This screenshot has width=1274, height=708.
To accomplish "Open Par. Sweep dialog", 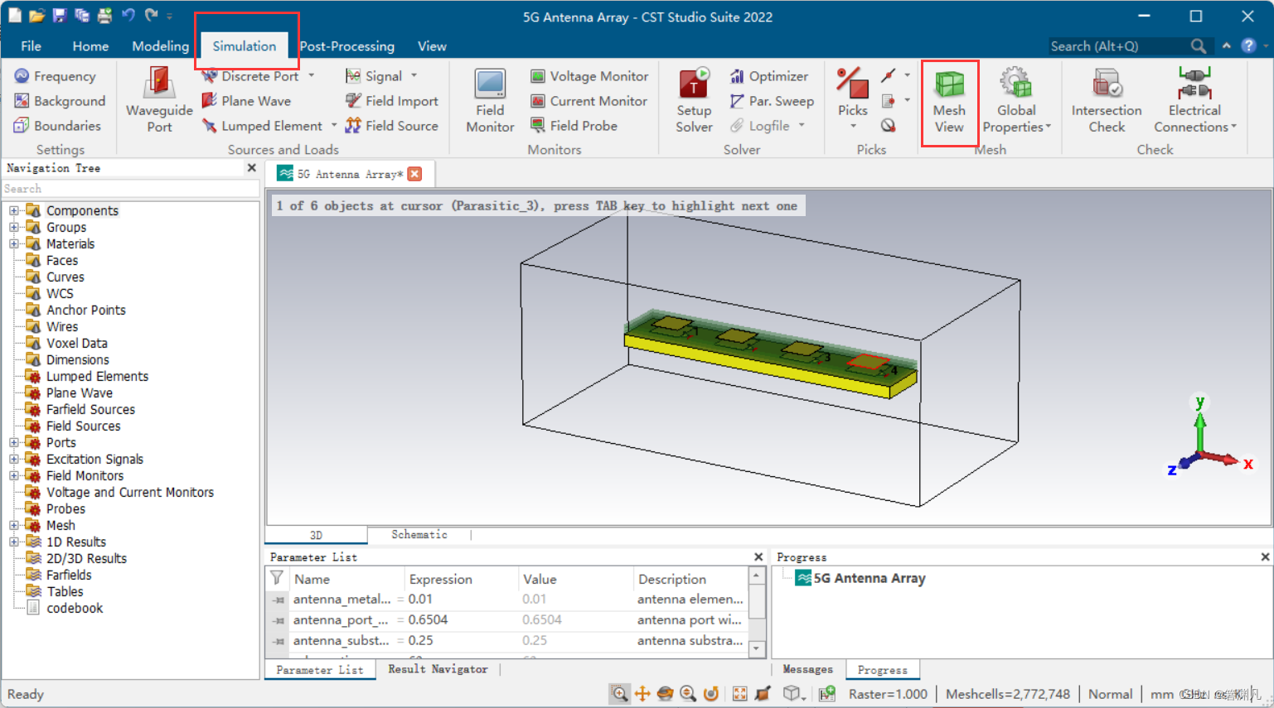I will tap(772, 101).
